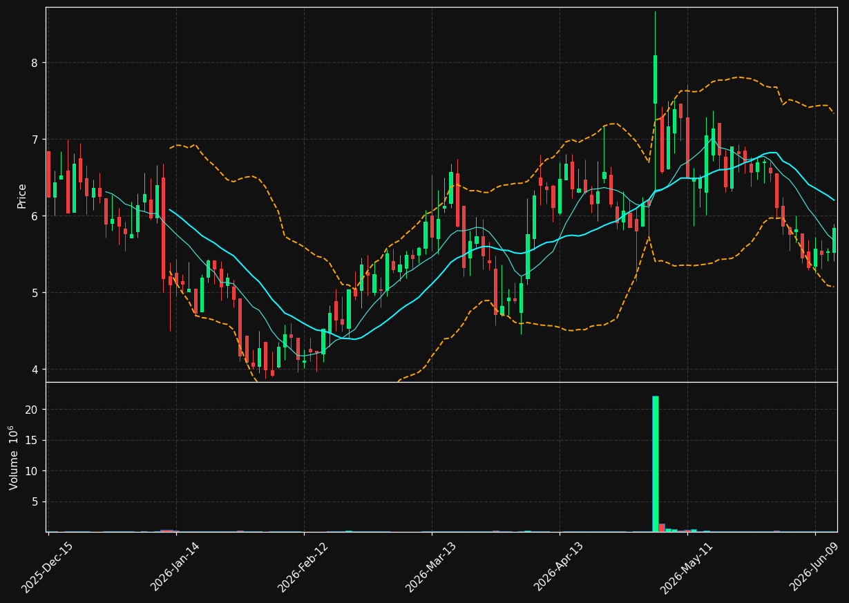Click the price tick label 4
The image size is (849, 603).
coord(35,370)
